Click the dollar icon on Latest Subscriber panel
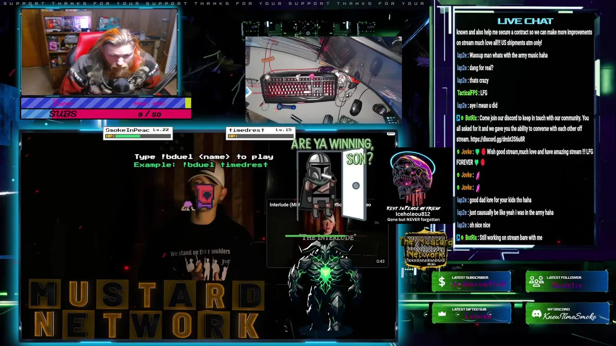 [x=442, y=282]
